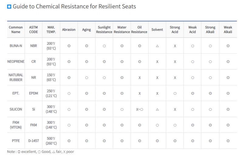Click the Guide to Chemical Resistance title
Image resolution: width=243 pixels, height=160 pixels.
tap(74, 6)
